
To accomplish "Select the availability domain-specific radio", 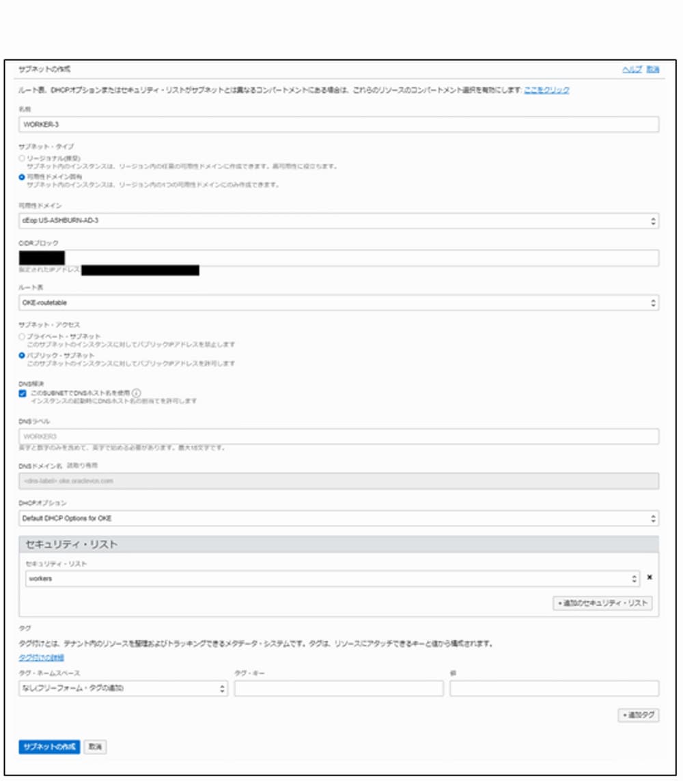I will [22, 177].
